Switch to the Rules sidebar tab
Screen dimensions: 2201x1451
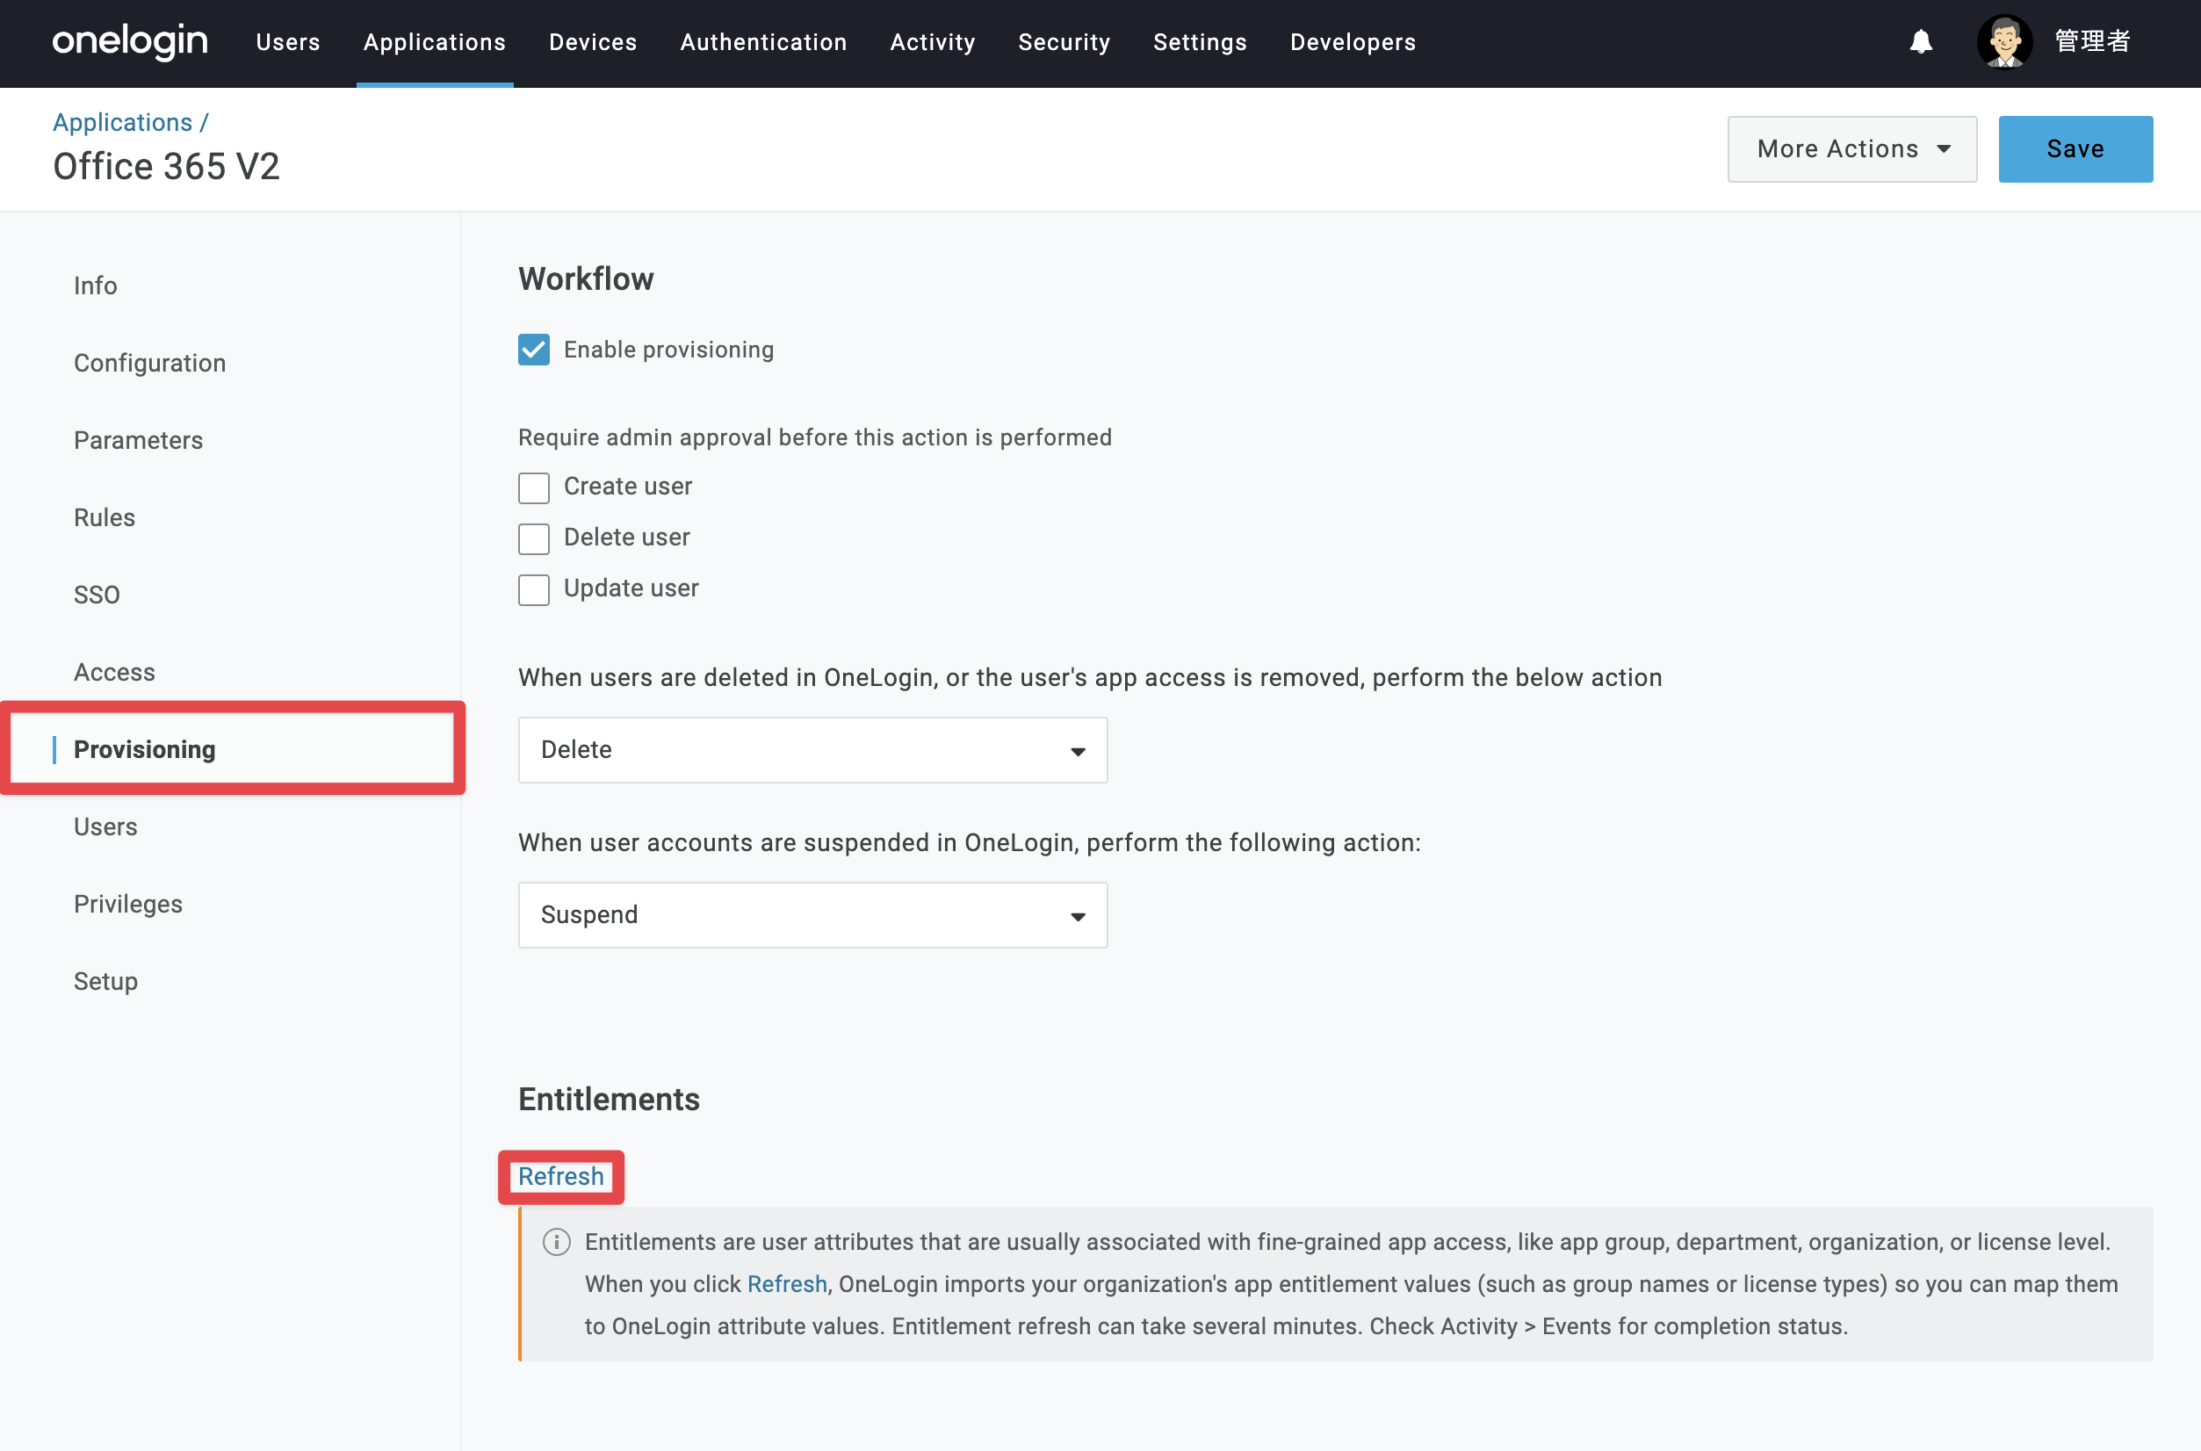[105, 517]
